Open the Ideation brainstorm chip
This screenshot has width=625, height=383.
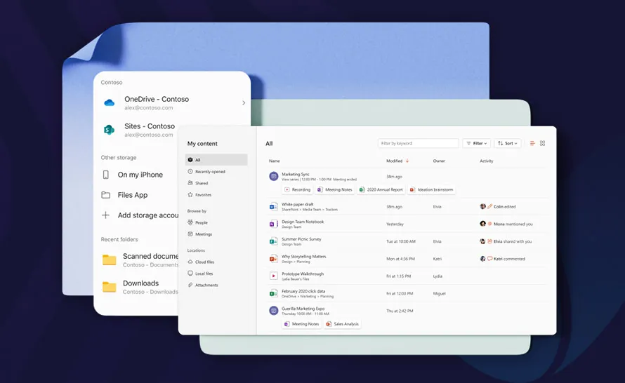(432, 190)
